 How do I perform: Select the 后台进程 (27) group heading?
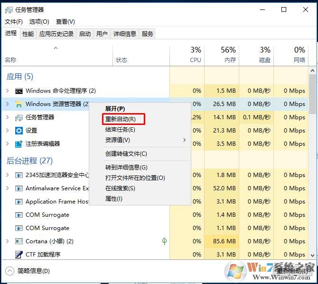(x=29, y=161)
